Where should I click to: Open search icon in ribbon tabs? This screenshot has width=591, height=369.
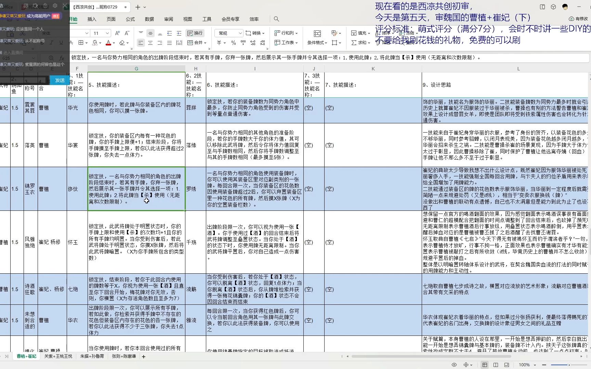coord(276,19)
